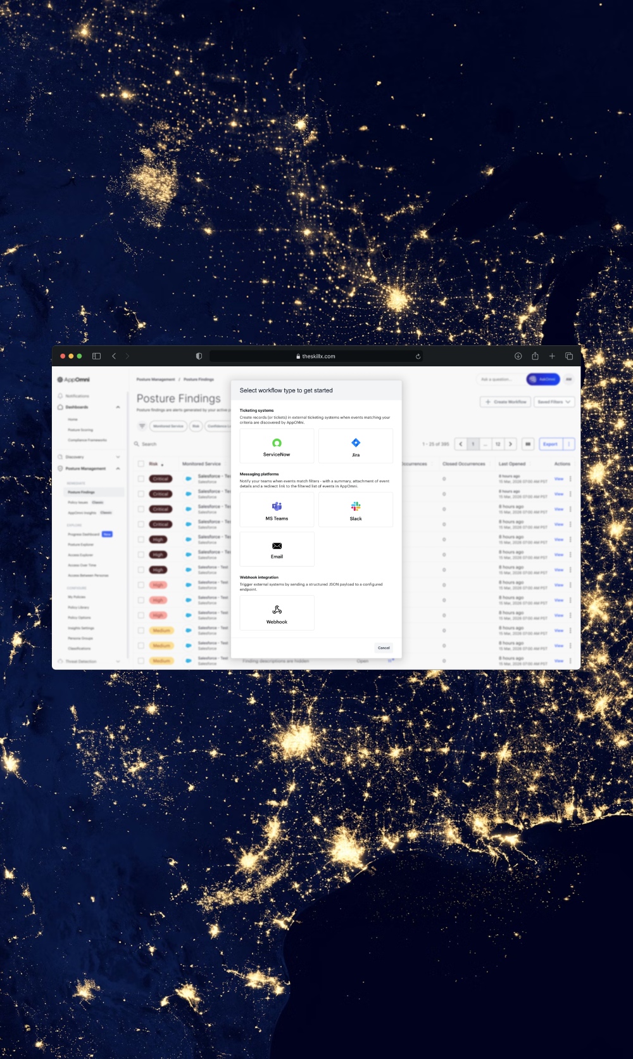The image size is (633, 1059).
Task: Tick the first Medium finding row checkbox
Action: tap(141, 631)
